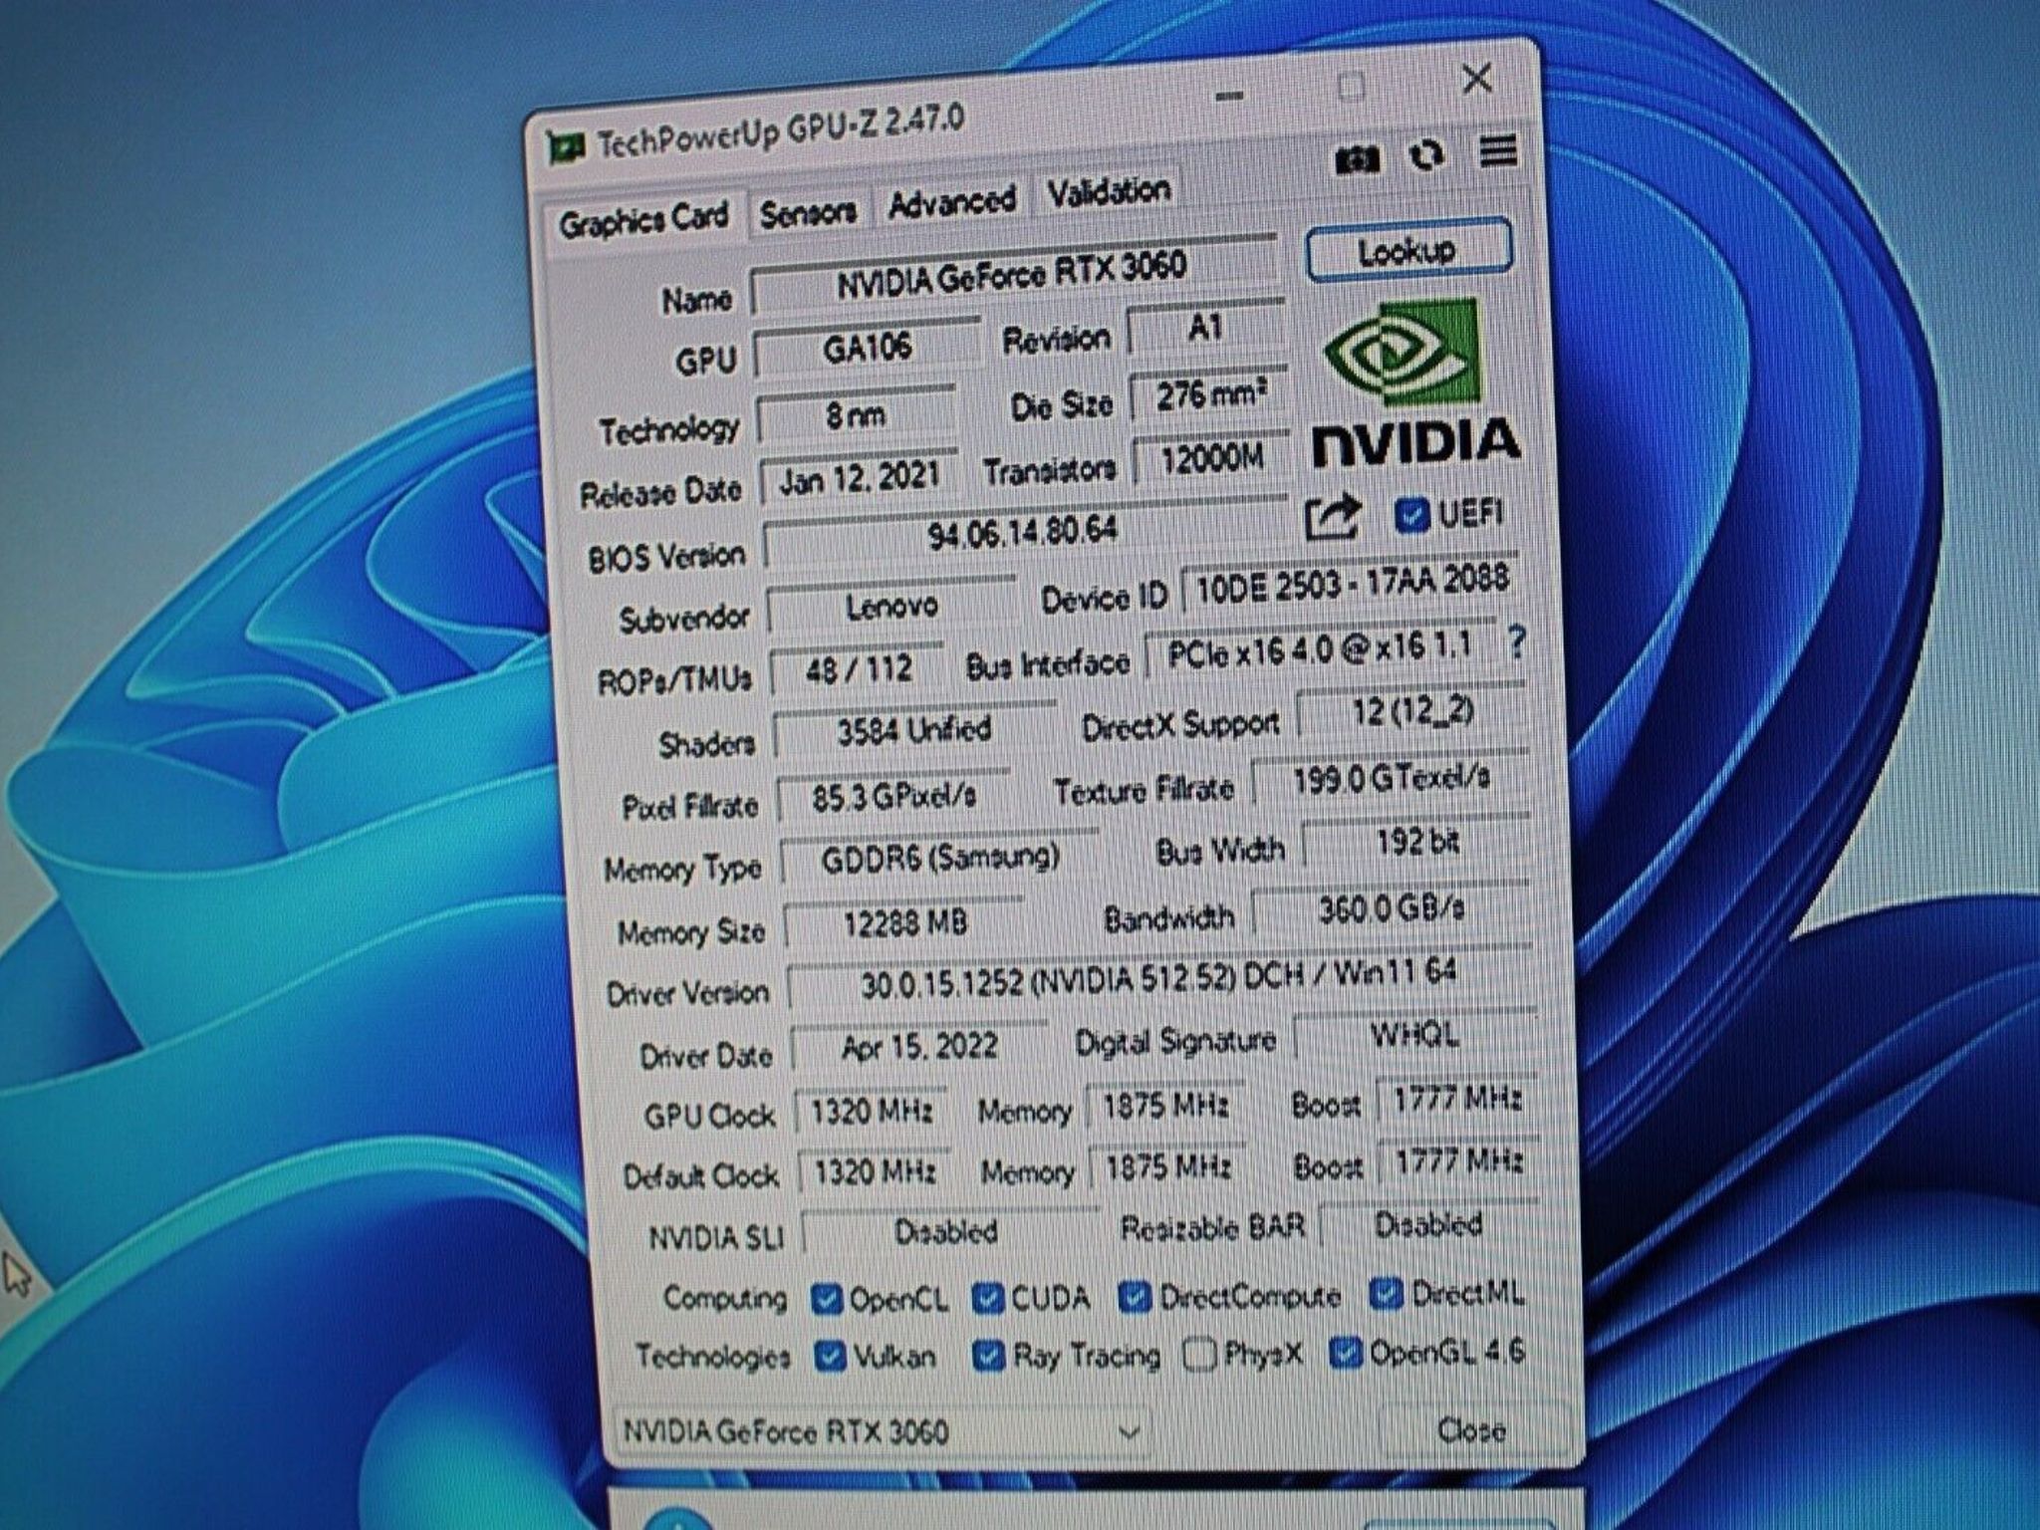The image size is (2040, 1530).
Task: Close GPU-Z with the X button
Action: click(1477, 78)
